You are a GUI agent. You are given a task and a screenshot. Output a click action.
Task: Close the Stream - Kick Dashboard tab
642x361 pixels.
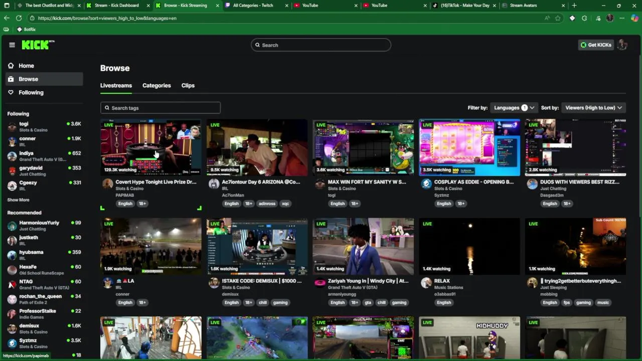tap(148, 6)
